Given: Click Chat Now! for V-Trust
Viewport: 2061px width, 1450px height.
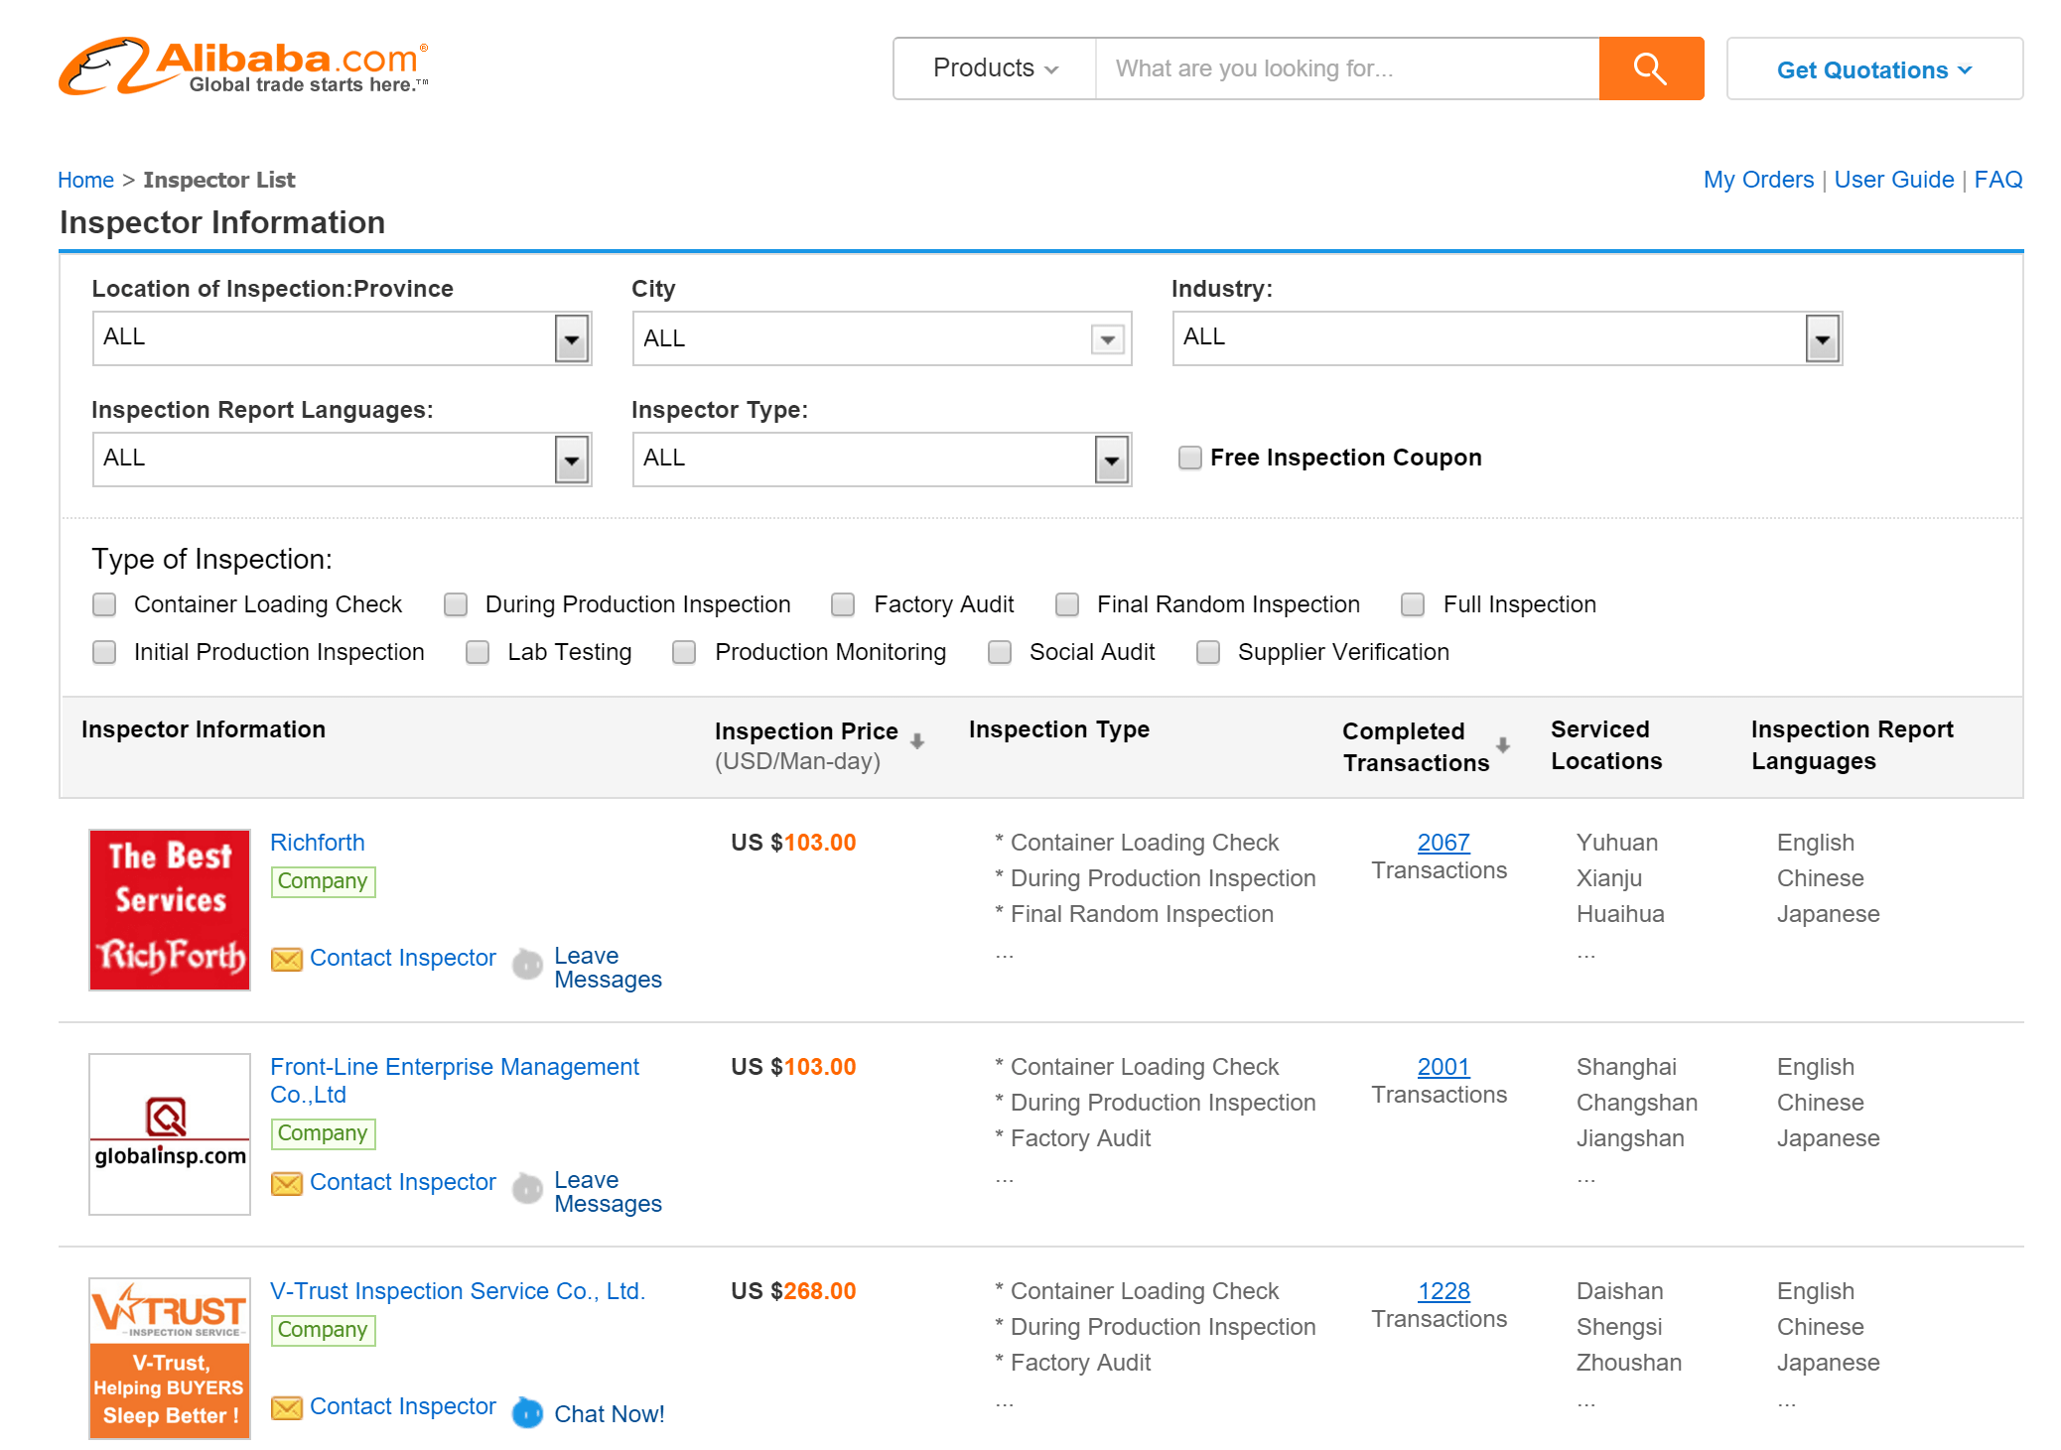Looking at the screenshot, I should pos(609,1414).
